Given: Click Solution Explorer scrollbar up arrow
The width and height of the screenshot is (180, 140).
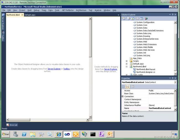Looking at the screenshot, I should point(175,22).
